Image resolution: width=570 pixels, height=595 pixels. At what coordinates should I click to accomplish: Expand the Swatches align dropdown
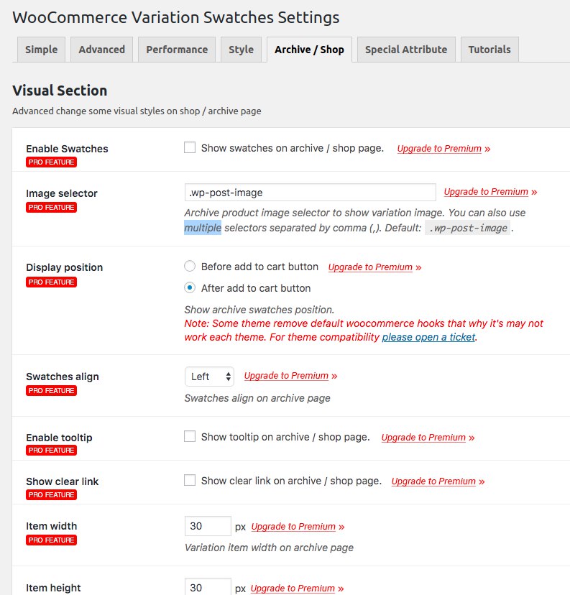[x=209, y=376]
